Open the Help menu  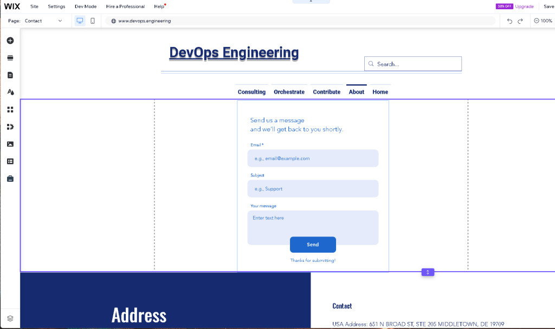(159, 6)
